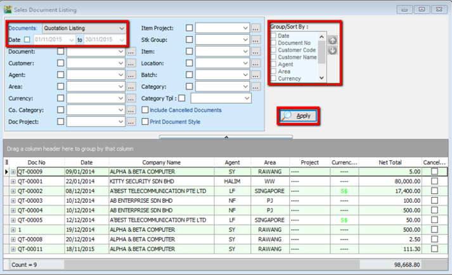Viewport: 452px width, 275px height.
Task: Sort grid by Company Name column header
Action: point(160,162)
